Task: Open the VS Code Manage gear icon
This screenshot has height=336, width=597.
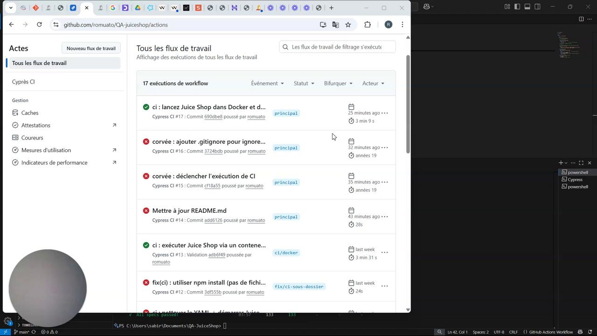Action: [7, 321]
